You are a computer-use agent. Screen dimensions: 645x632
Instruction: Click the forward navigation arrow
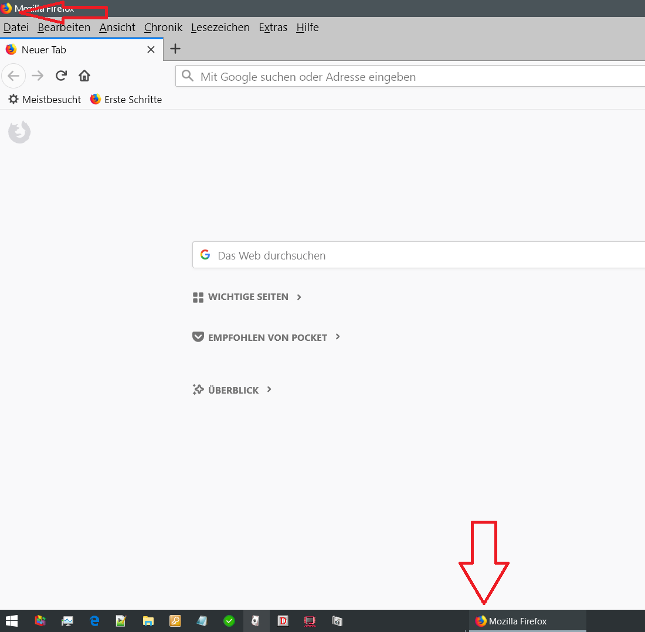[x=38, y=76]
